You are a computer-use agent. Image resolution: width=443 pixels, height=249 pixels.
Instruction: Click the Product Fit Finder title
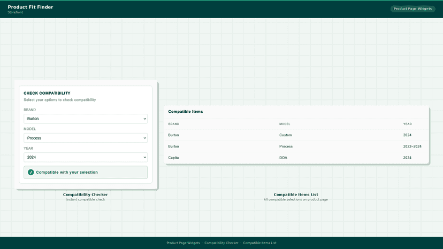click(x=30, y=7)
